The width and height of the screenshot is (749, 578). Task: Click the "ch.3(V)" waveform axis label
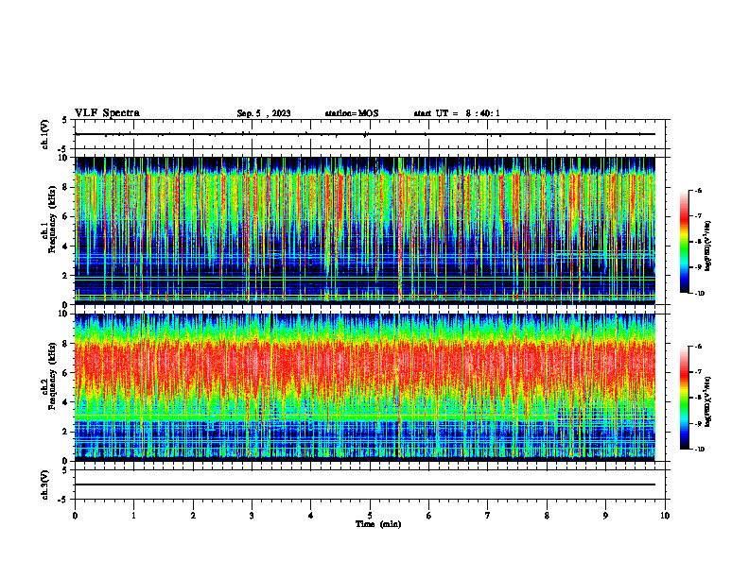pyautogui.click(x=45, y=484)
